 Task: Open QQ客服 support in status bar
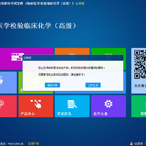point(138,144)
